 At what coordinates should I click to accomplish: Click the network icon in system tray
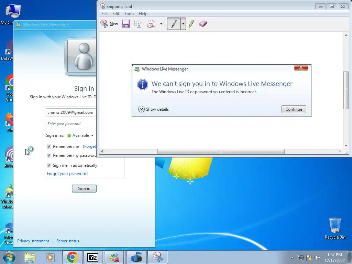point(300,258)
